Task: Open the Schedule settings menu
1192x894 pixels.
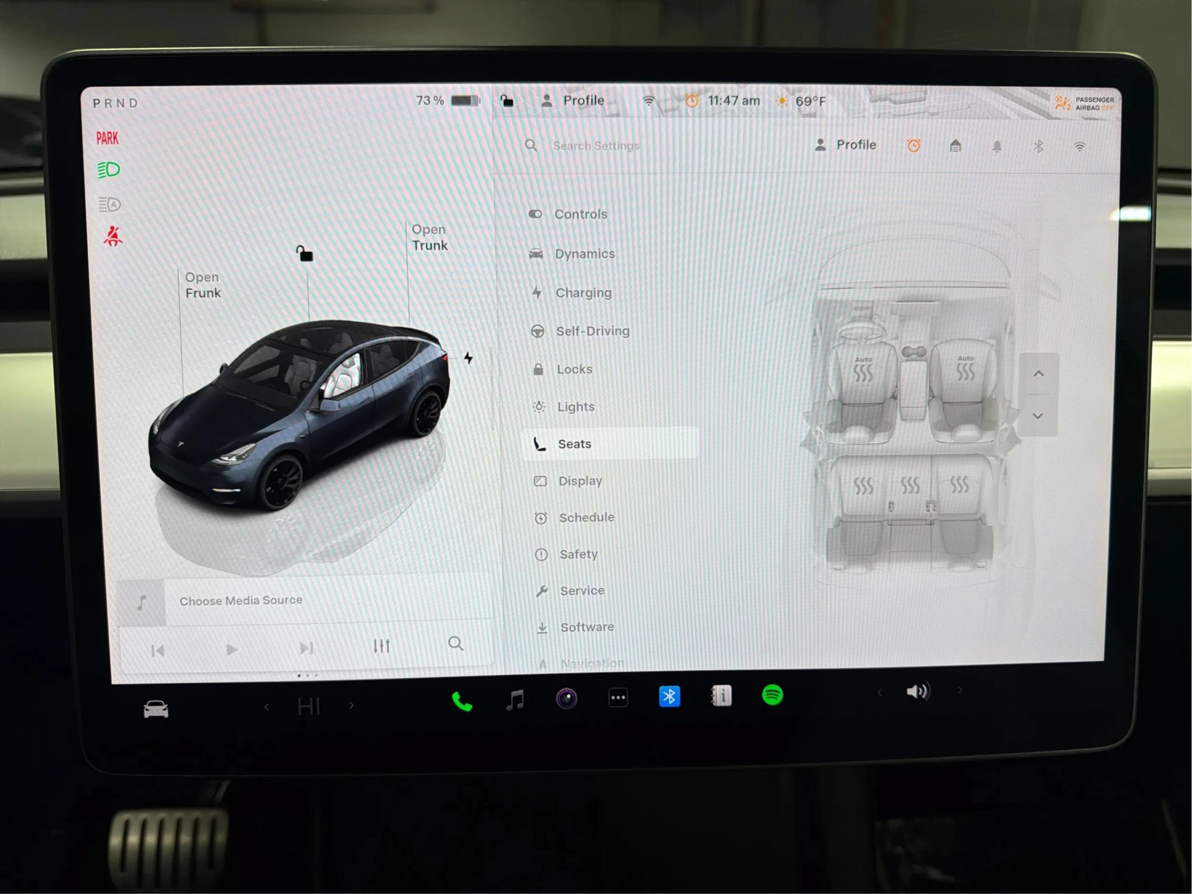Action: tap(574, 518)
